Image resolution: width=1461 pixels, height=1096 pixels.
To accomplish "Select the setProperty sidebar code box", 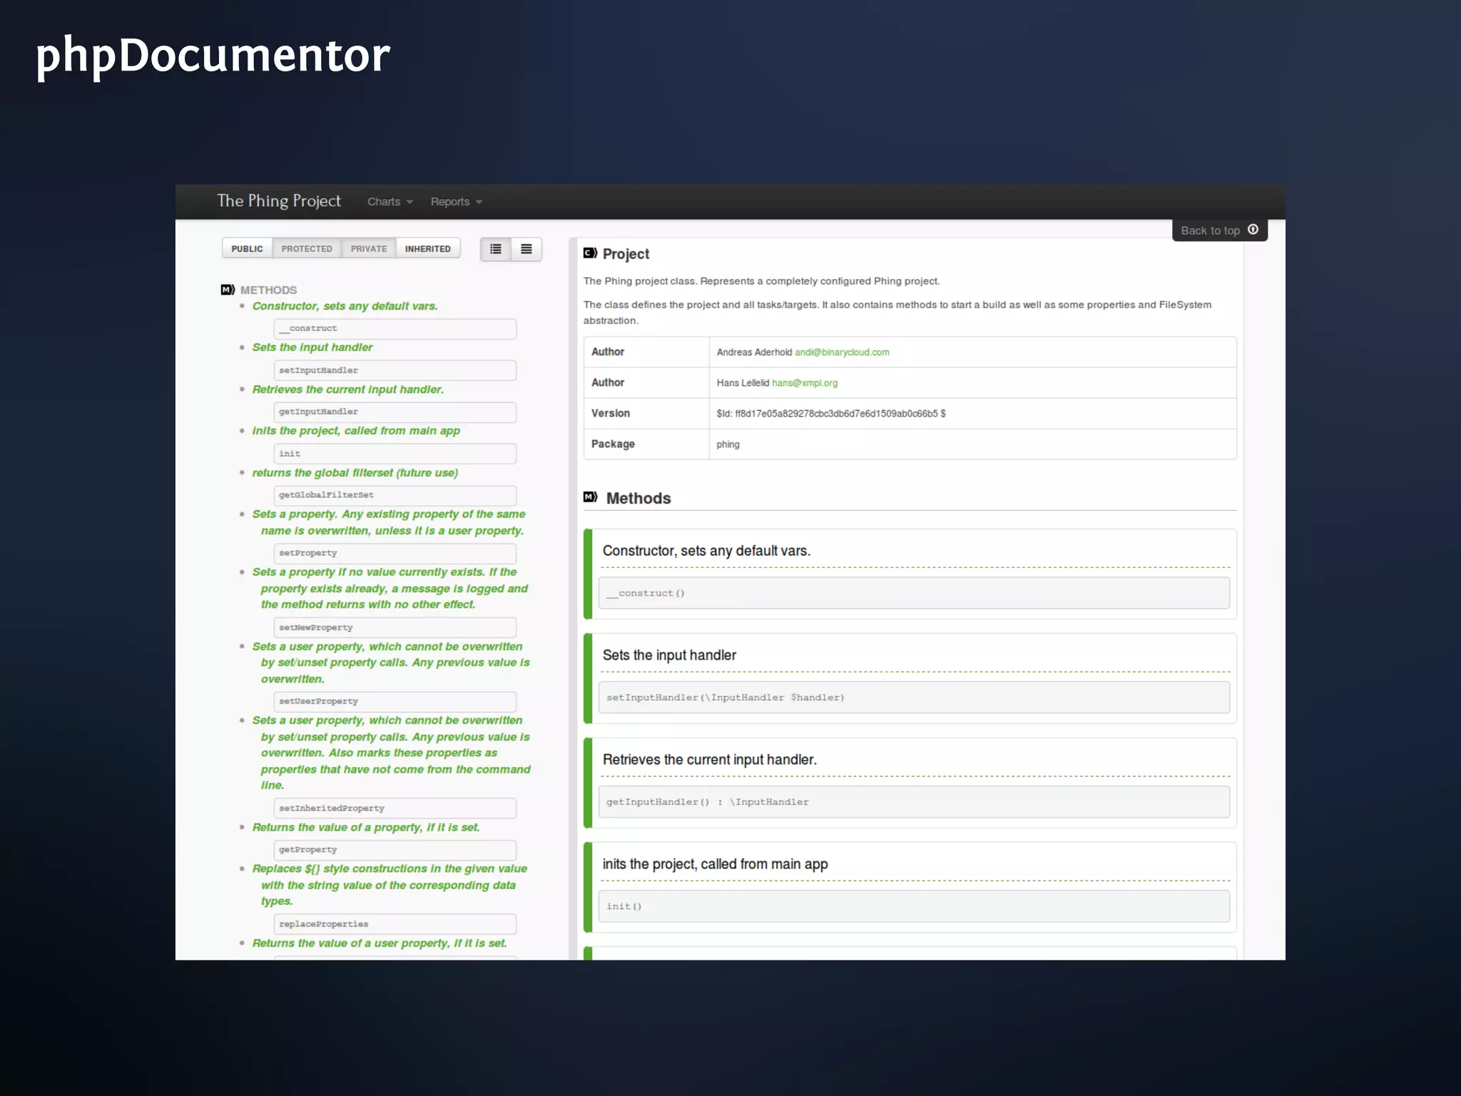I will tap(395, 554).
